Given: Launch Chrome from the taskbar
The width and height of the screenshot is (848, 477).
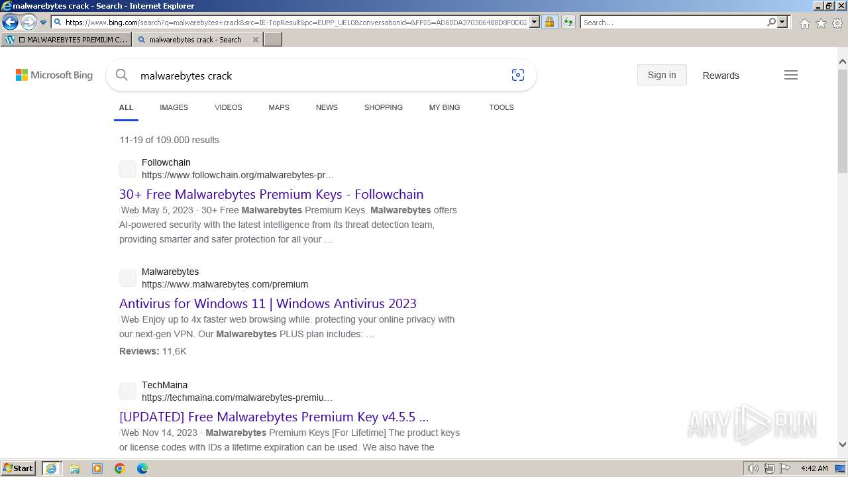Looking at the screenshot, I should 120,468.
